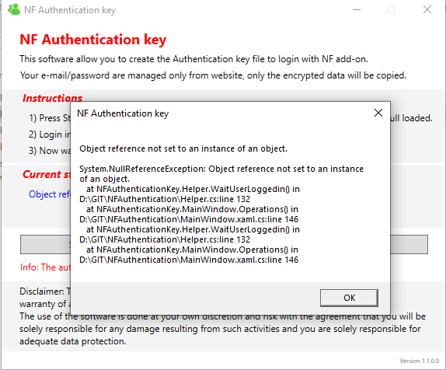This screenshot has width=446, height=370.
Task: Click the red Info text below the button
Action: 45,267
